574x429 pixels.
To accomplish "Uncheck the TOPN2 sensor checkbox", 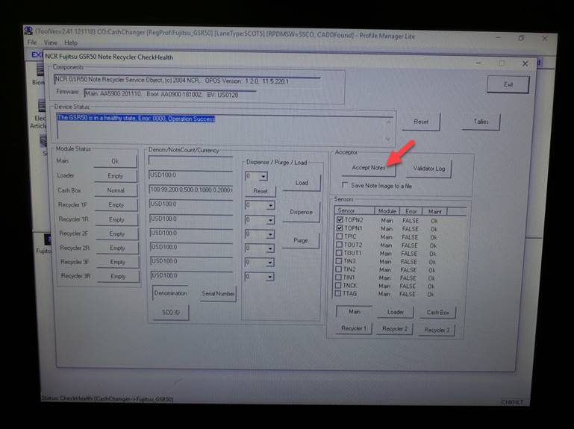I will pyautogui.click(x=340, y=220).
